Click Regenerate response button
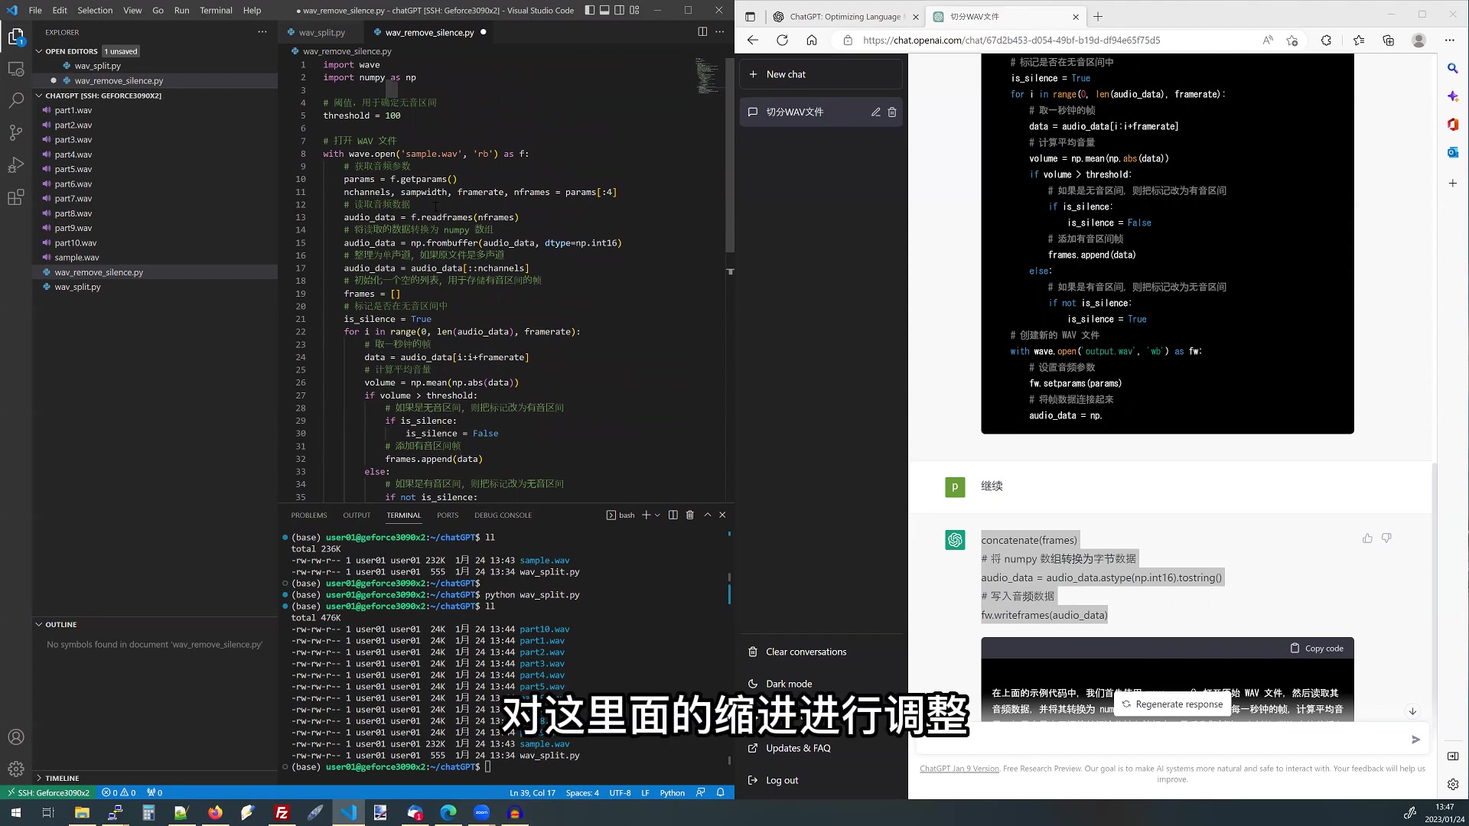Screen dimensions: 1469x826 coord(1172,704)
